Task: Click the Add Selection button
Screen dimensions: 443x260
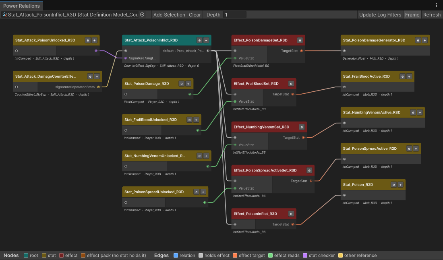Action: (169, 14)
